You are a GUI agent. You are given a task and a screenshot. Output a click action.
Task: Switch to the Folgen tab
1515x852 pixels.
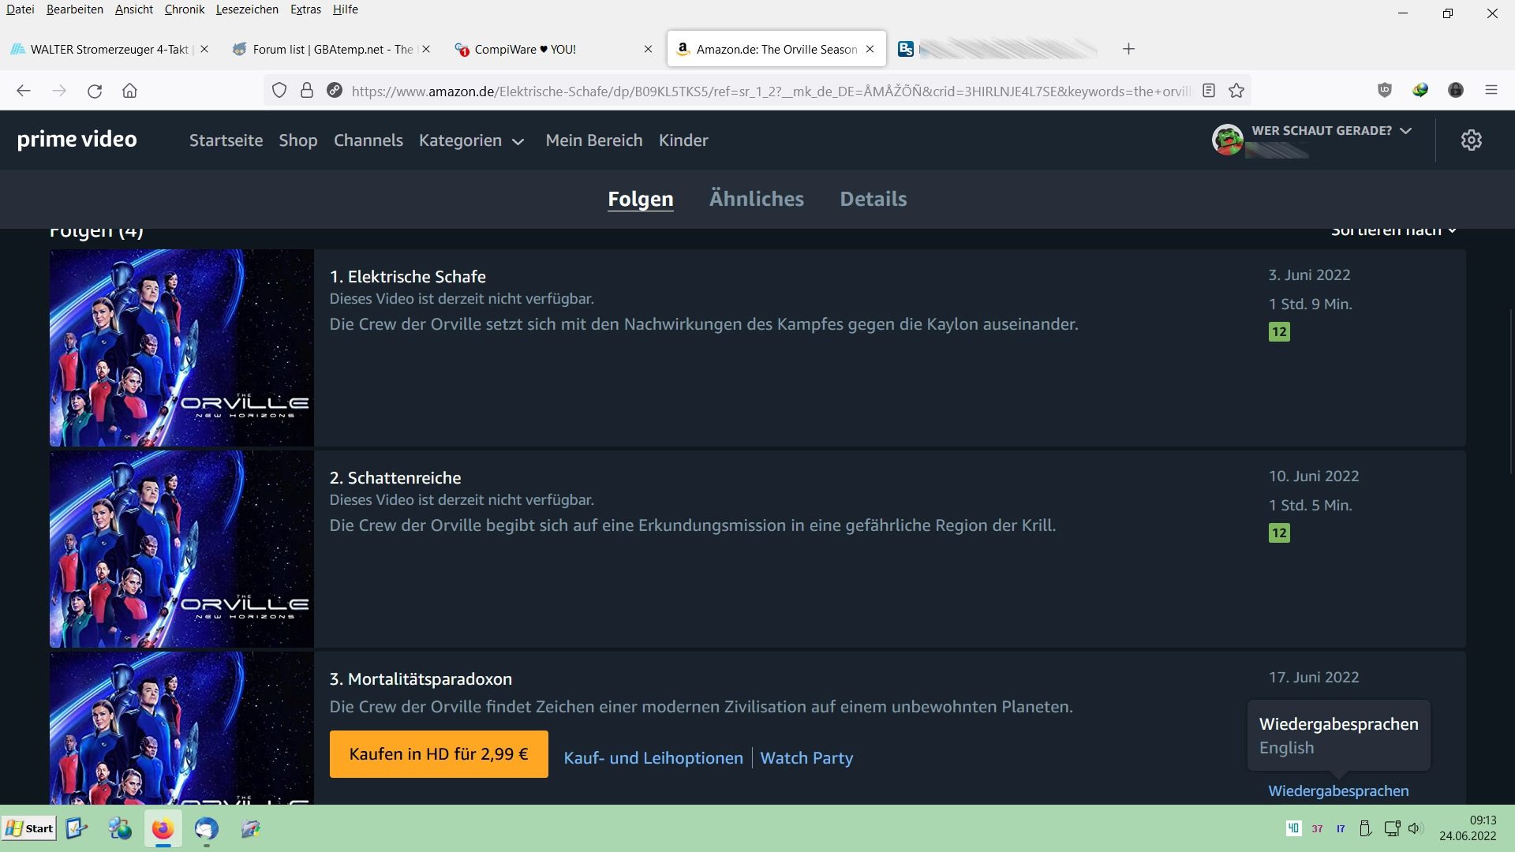pyautogui.click(x=641, y=199)
